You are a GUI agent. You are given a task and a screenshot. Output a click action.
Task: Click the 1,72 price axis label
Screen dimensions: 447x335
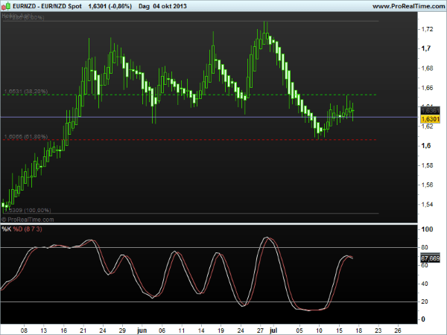(427, 29)
